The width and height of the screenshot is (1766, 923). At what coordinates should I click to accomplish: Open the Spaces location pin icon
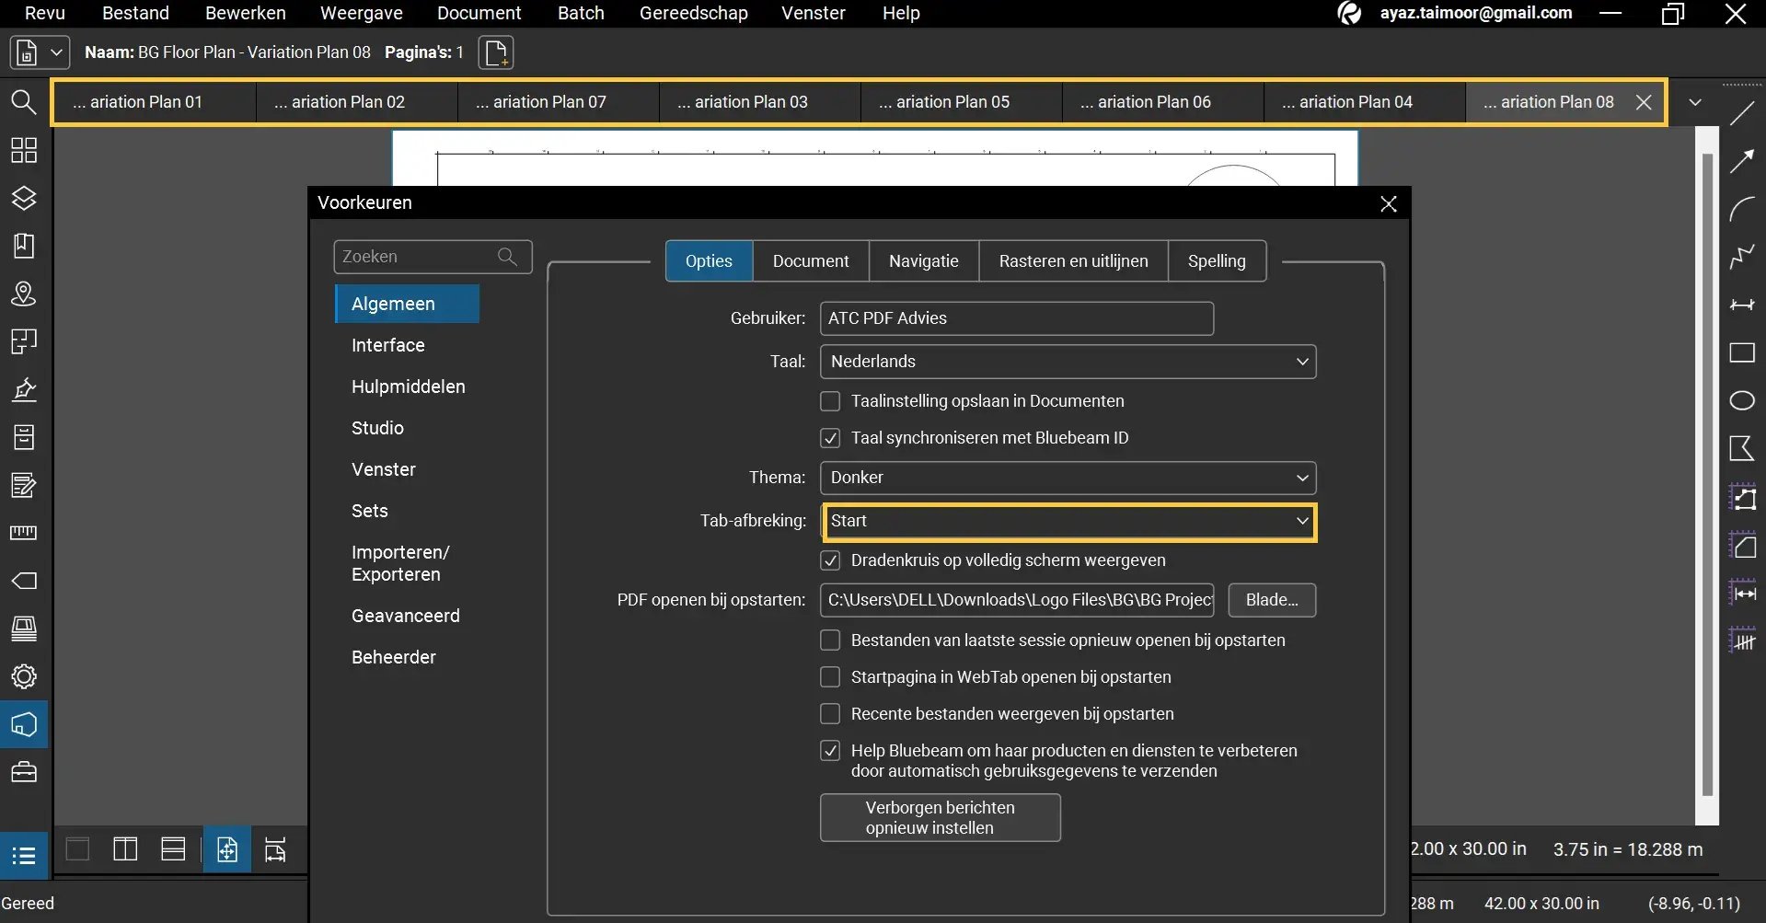24,294
